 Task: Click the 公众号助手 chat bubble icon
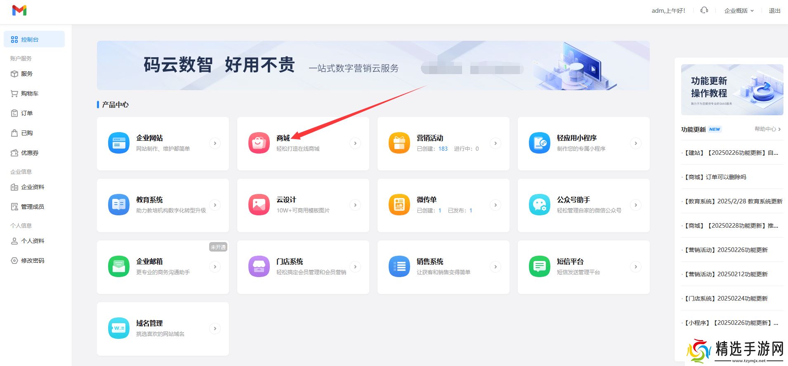(x=539, y=205)
